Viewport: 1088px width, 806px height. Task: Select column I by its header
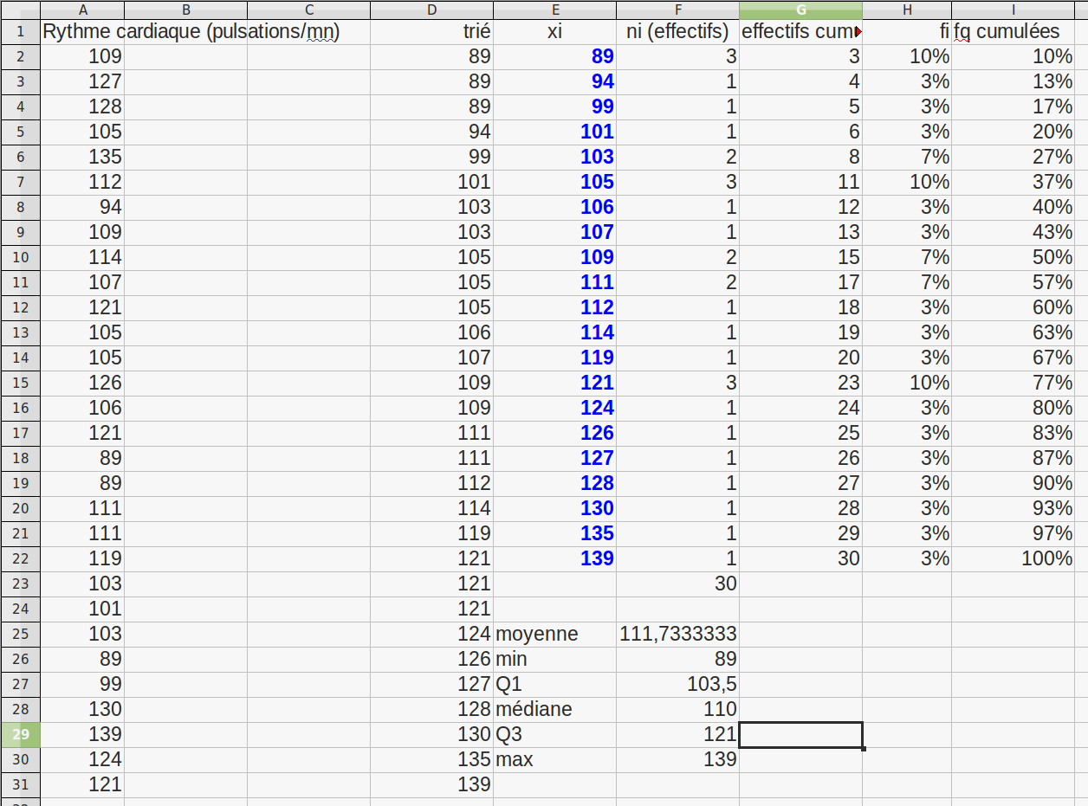point(1013,10)
